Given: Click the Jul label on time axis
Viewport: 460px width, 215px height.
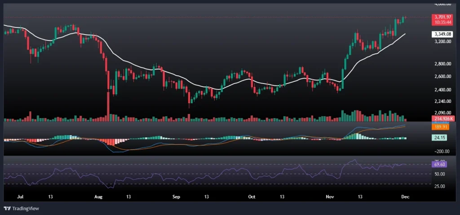Looking at the screenshot, I should click(20, 197).
